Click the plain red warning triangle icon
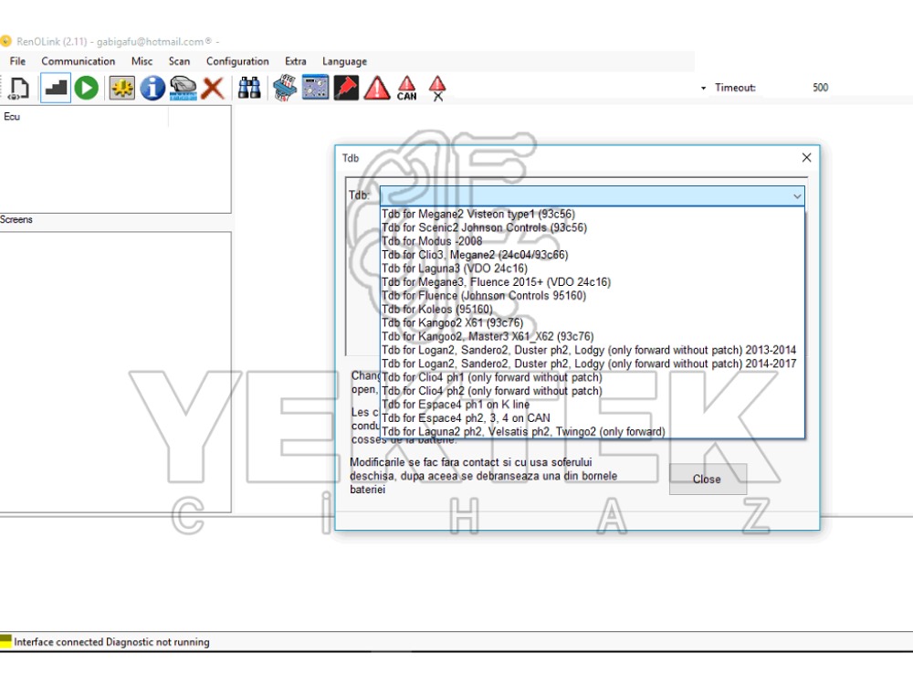Image resolution: width=913 pixels, height=685 pixels. click(377, 88)
